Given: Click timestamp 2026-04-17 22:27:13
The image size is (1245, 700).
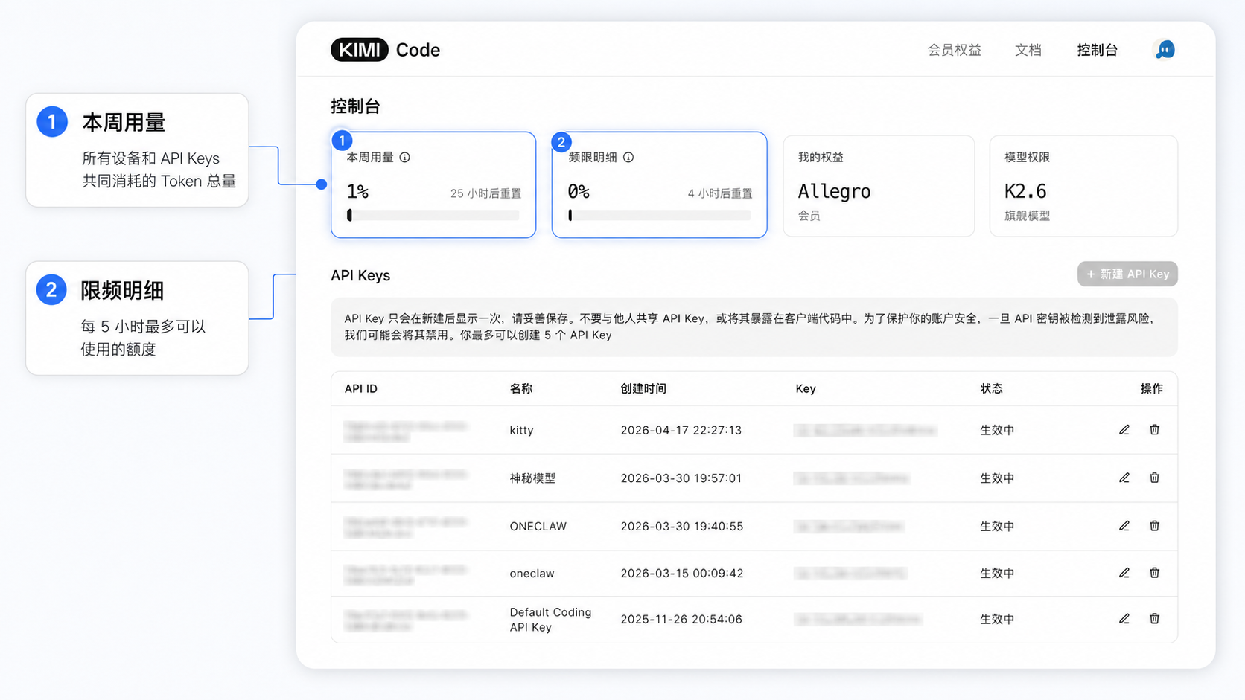Looking at the screenshot, I should [x=681, y=430].
